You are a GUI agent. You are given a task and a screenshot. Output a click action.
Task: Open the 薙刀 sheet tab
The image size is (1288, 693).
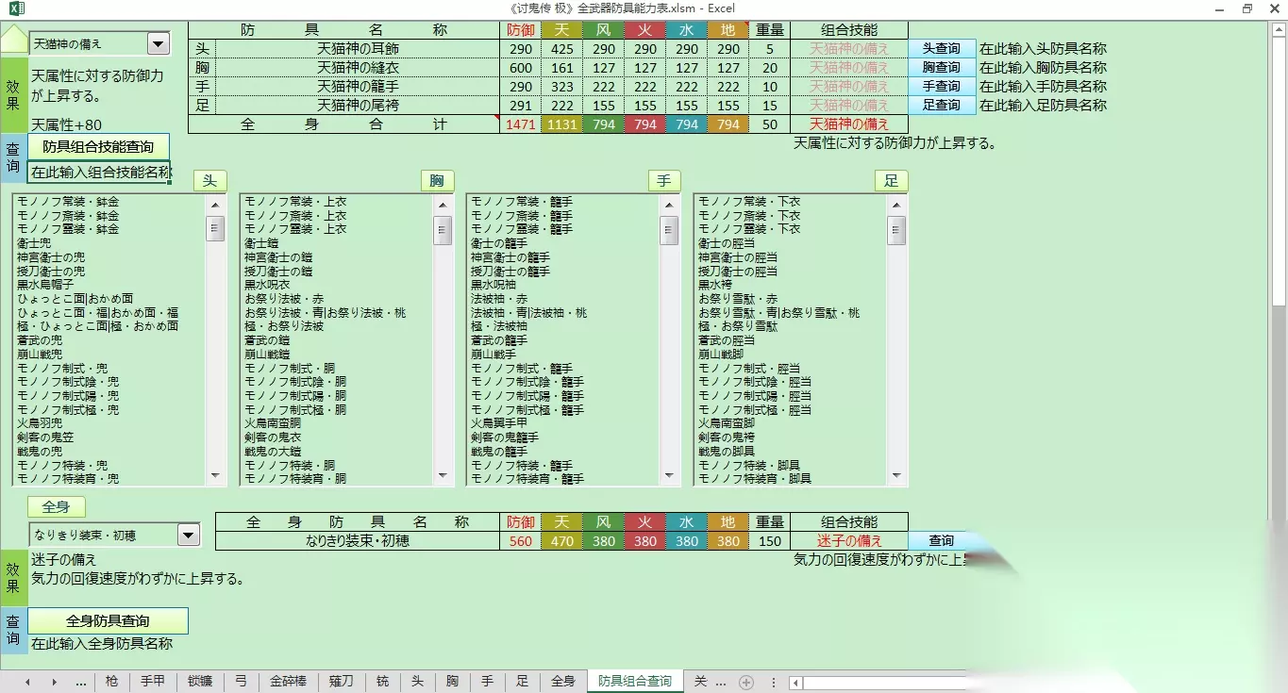tap(341, 682)
